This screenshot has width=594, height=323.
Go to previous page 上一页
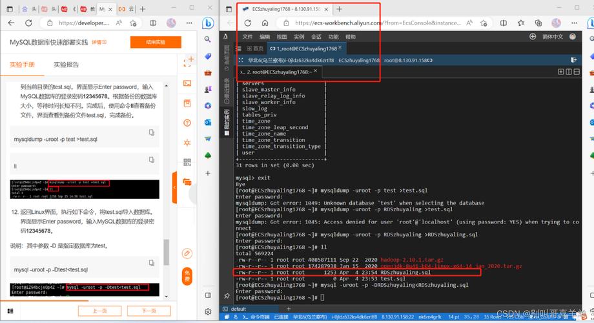click(99, 311)
